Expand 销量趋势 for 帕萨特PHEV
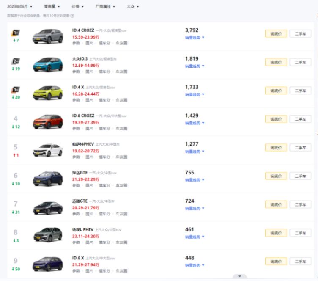The height and width of the screenshot is (281, 318). point(195,152)
